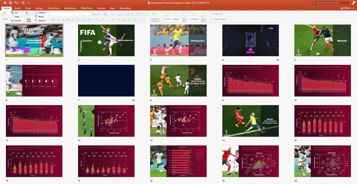Switch to the Draw ribbon tab
Viewport: 357px width, 184px height.
(x=28, y=8)
